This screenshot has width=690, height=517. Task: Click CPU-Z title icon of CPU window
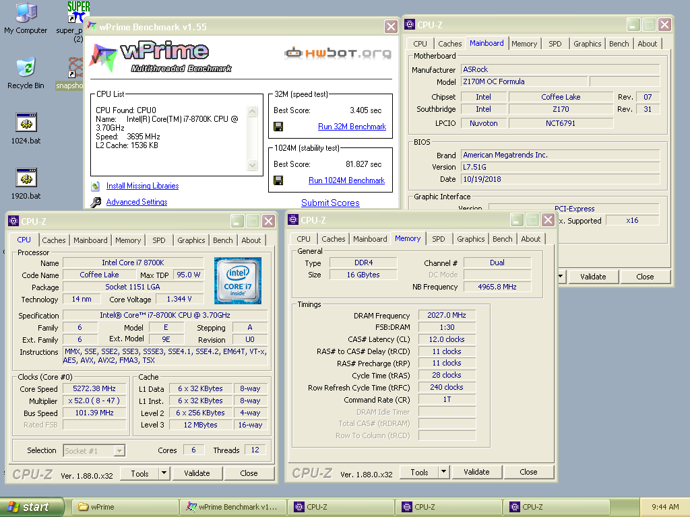tap(13, 221)
